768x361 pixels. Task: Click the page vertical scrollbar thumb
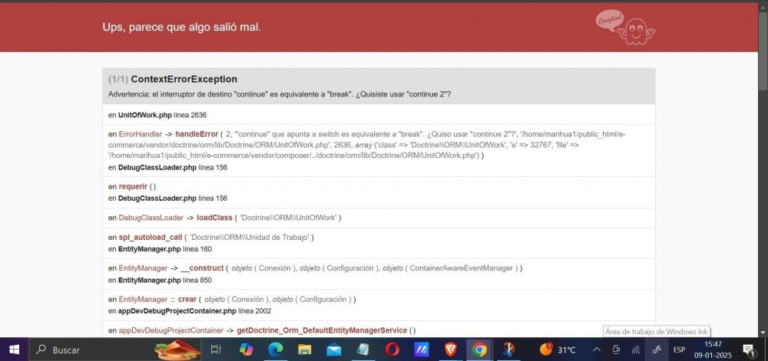(763, 51)
